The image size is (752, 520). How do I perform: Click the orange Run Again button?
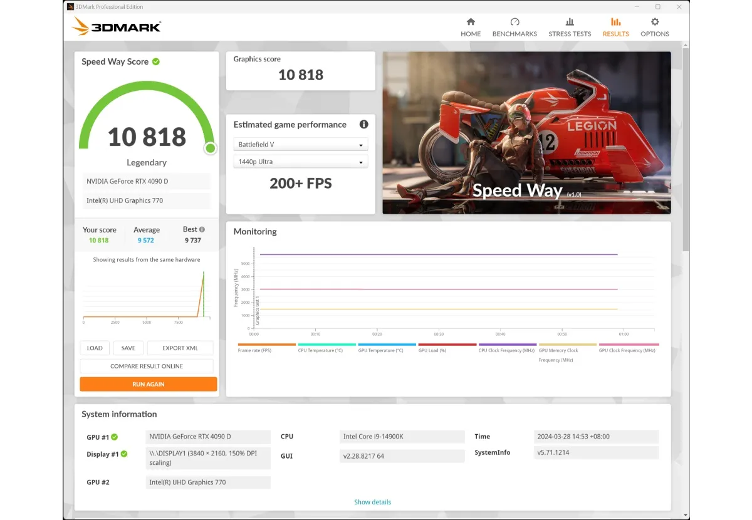[149, 384]
